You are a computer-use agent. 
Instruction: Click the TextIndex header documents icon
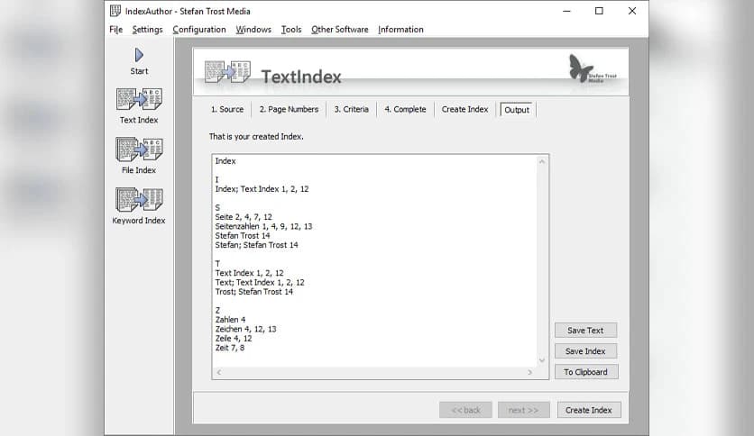pos(227,72)
